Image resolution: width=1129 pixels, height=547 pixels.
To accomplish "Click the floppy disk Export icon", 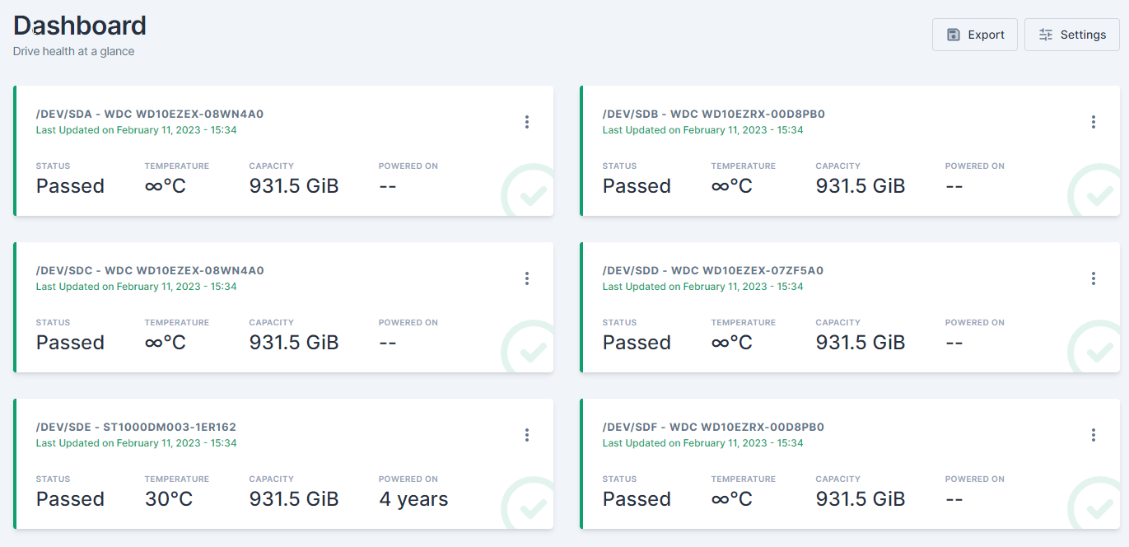I will [x=952, y=35].
